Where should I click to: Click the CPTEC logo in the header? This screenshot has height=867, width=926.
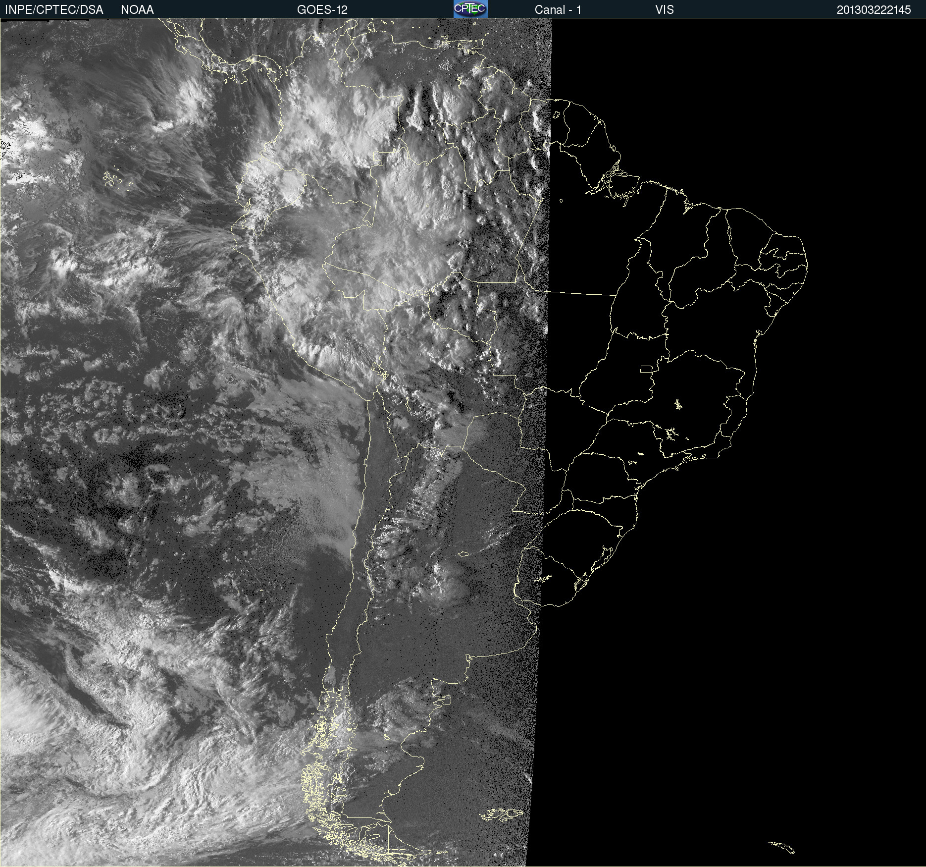470,9
